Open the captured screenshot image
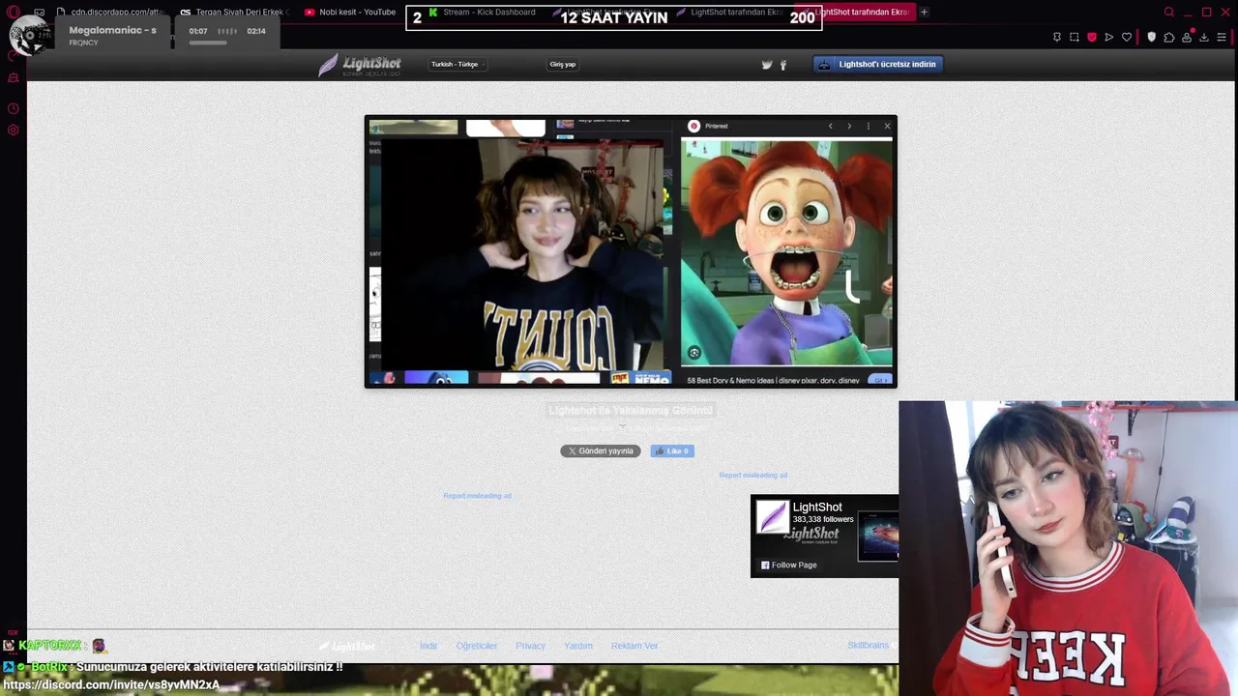Image resolution: width=1238 pixels, height=696 pixels. tap(631, 252)
